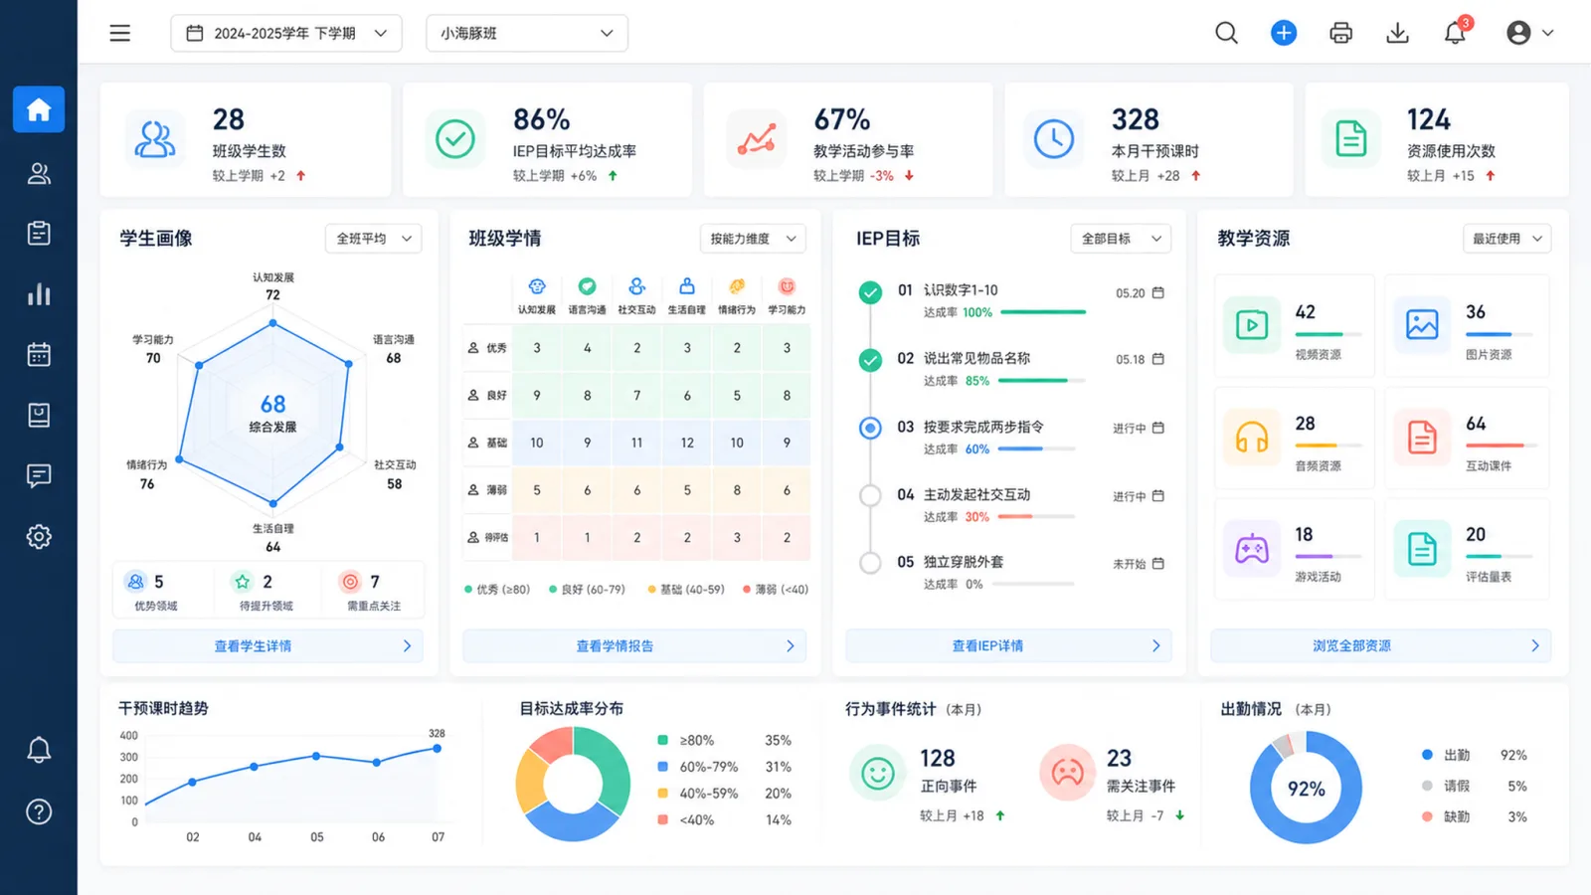
Task: Click the 100% progress bar of 认识数字1-10
Action: (1043, 312)
